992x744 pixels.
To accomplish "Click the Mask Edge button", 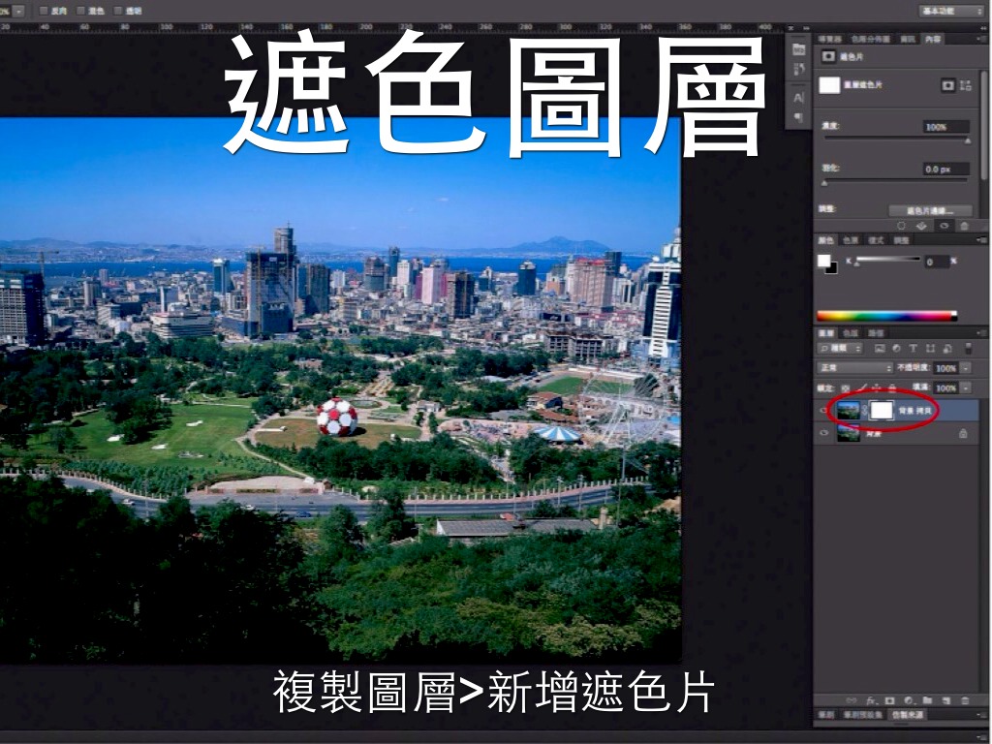I will click(x=930, y=210).
